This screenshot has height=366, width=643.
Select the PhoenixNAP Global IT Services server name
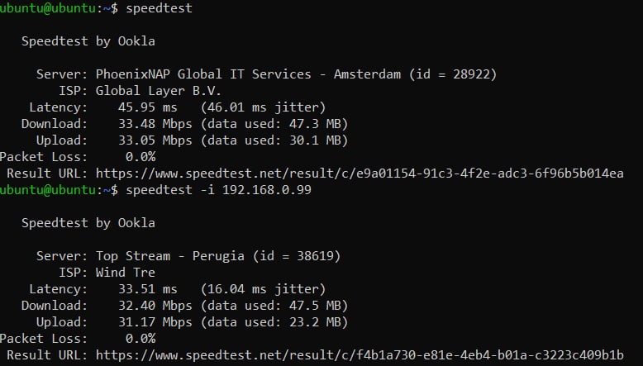(x=207, y=74)
